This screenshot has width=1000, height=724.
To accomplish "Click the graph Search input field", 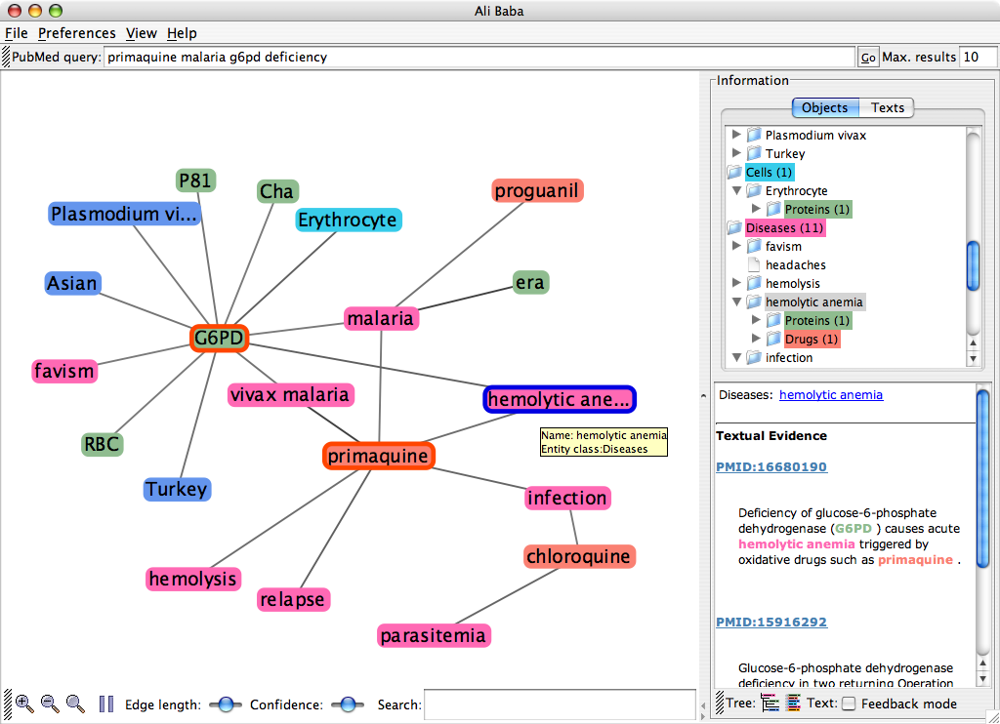I will click(560, 704).
